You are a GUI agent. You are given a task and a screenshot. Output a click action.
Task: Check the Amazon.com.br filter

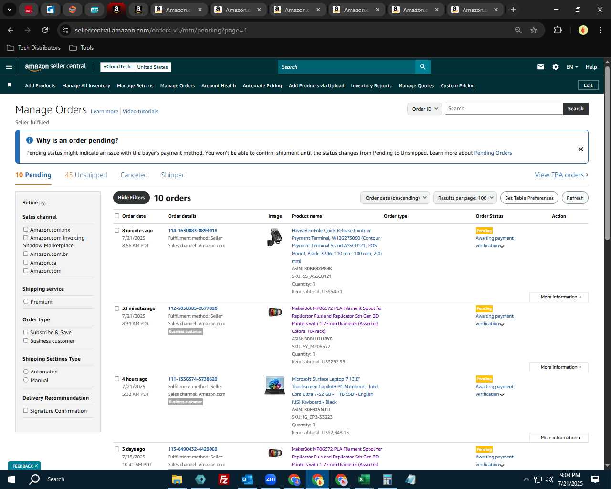(x=26, y=254)
